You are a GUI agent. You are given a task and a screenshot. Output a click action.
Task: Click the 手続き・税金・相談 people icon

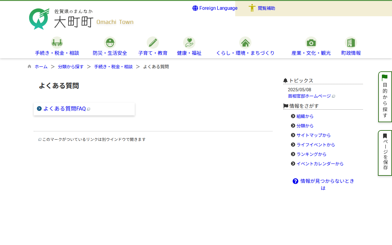click(x=57, y=43)
